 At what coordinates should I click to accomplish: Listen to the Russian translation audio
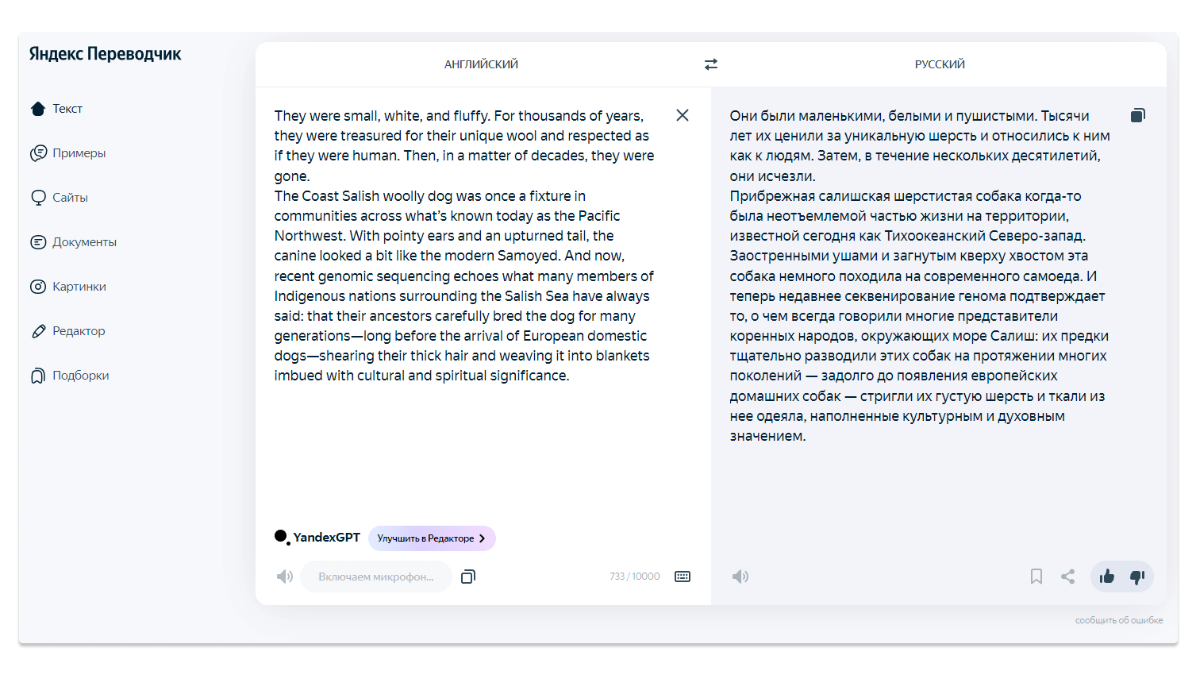(740, 577)
